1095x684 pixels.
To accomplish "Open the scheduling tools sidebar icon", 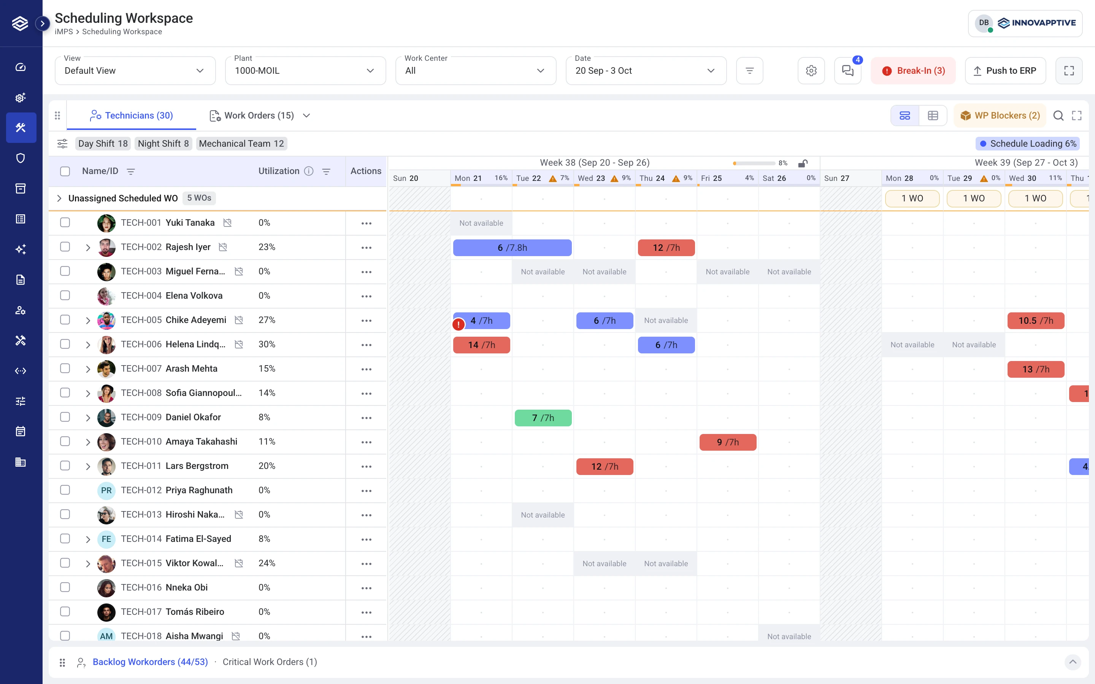I will pos(21,128).
